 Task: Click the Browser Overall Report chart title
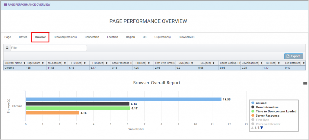[x=157, y=83]
